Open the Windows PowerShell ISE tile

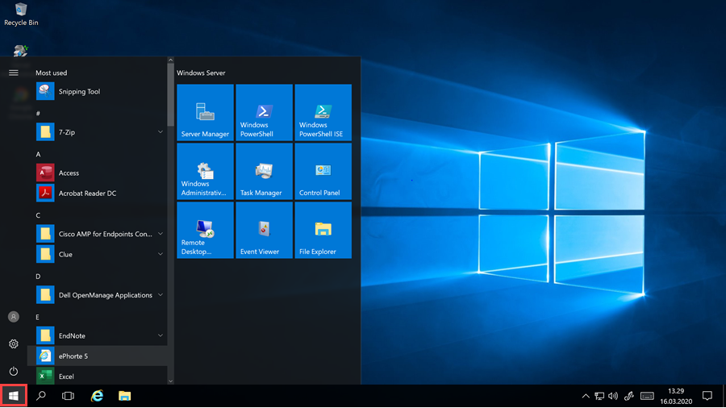click(323, 112)
